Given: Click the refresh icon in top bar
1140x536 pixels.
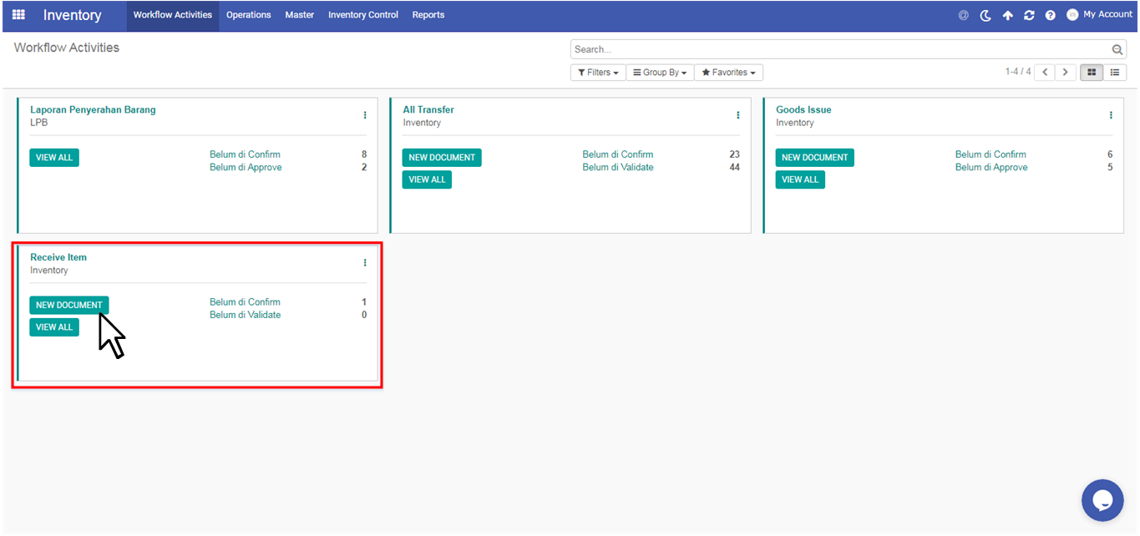Looking at the screenshot, I should pos(1029,15).
